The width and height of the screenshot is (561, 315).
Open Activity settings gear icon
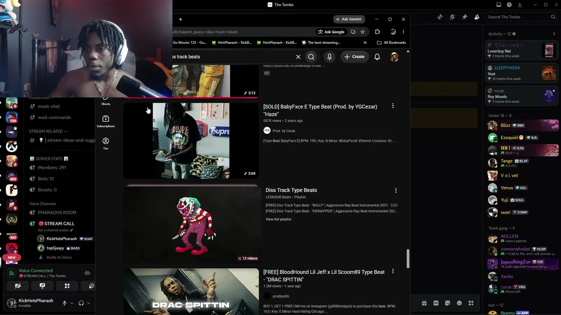514,34
